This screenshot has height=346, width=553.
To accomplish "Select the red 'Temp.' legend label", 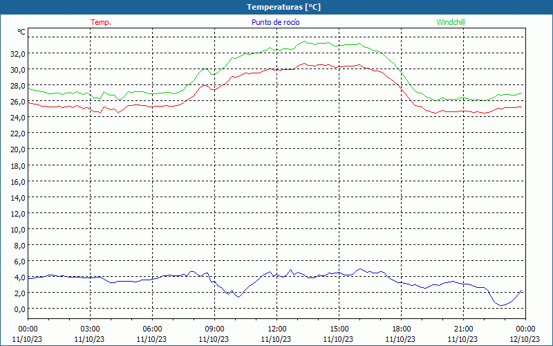I will click(101, 22).
